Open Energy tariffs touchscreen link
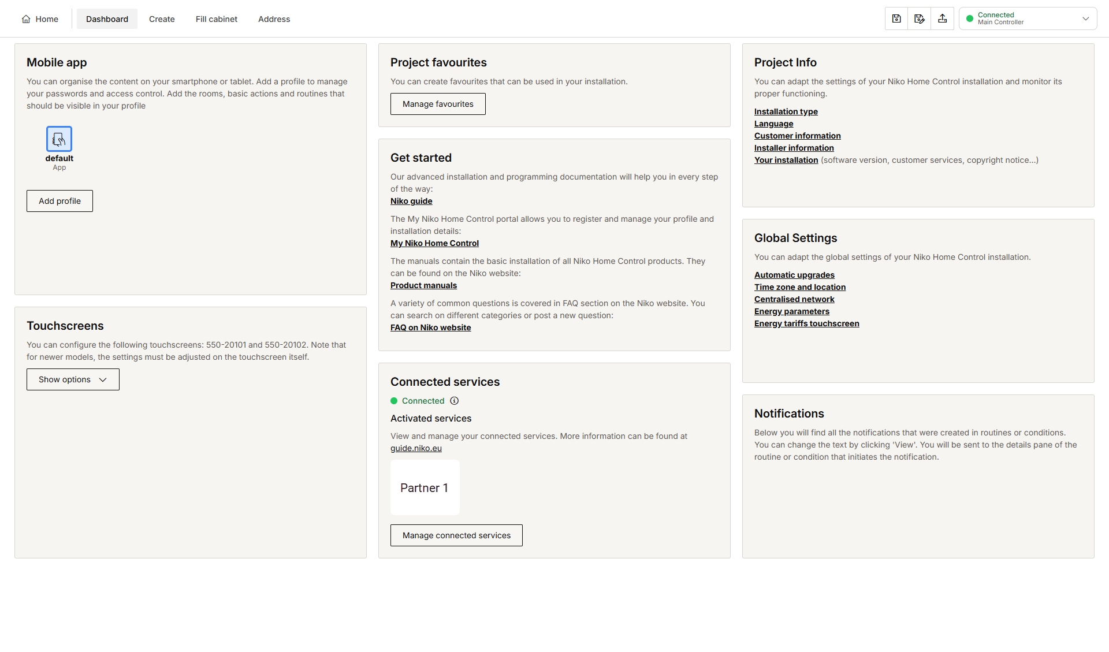 (x=806, y=323)
